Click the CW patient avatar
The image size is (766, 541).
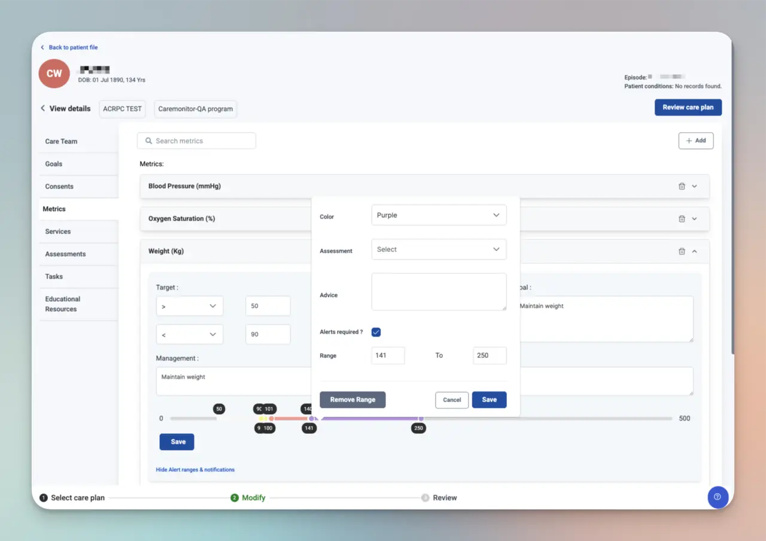pyautogui.click(x=54, y=74)
